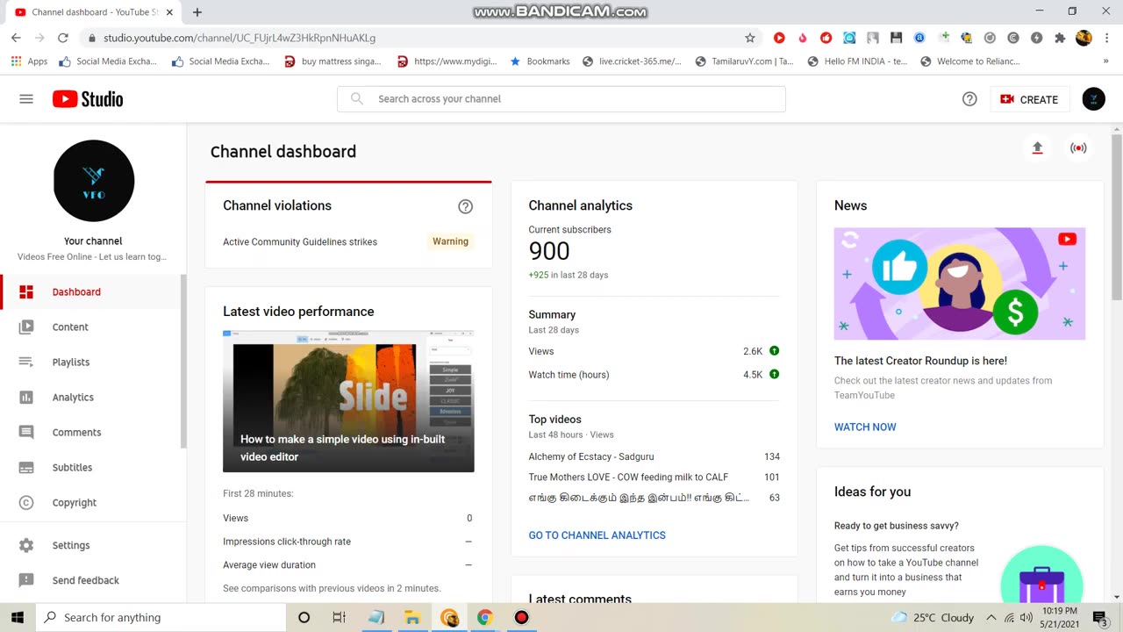This screenshot has width=1123, height=632.
Task: Open Cortana circle icon on taskbar
Action: click(304, 617)
